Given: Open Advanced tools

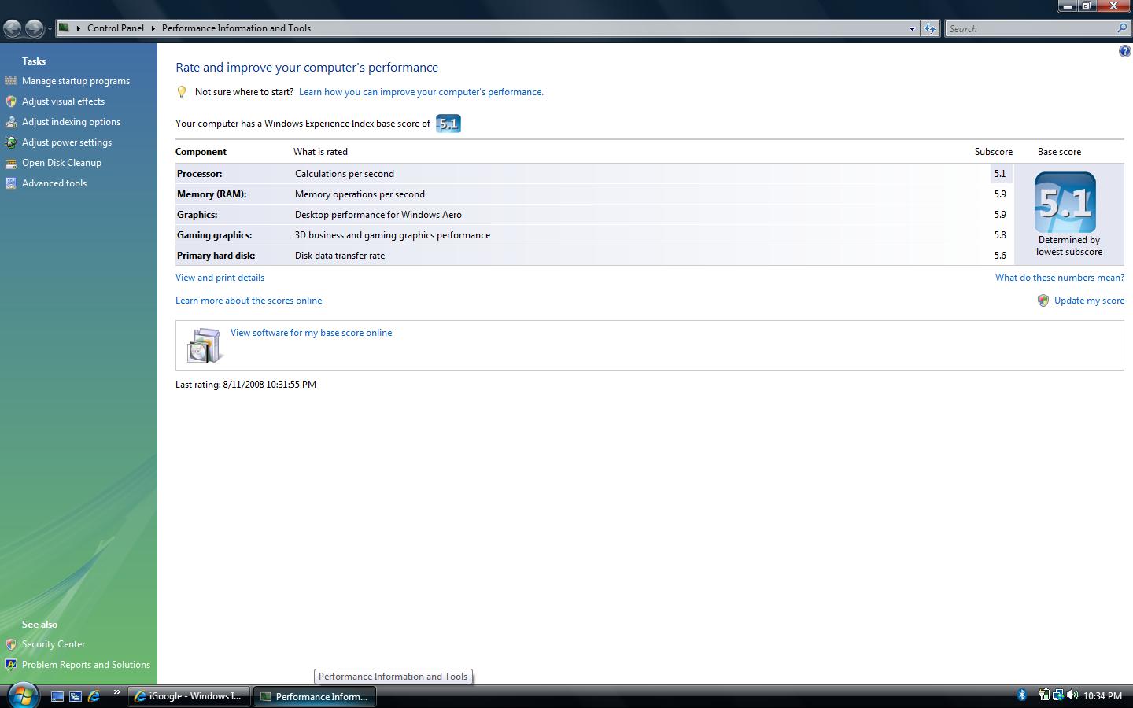Looking at the screenshot, I should pos(54,183).
